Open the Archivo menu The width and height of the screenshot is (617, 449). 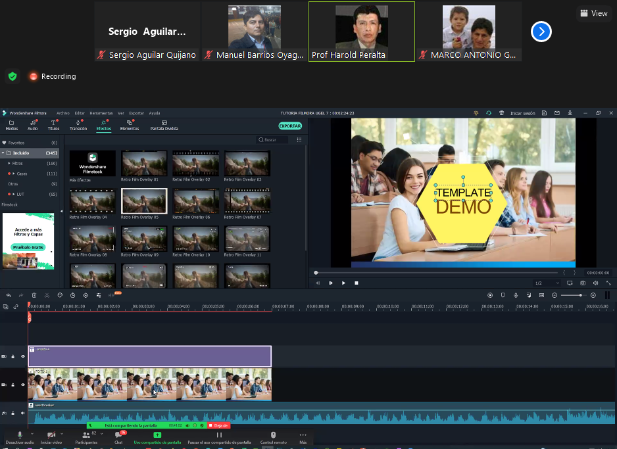[62, 113]
